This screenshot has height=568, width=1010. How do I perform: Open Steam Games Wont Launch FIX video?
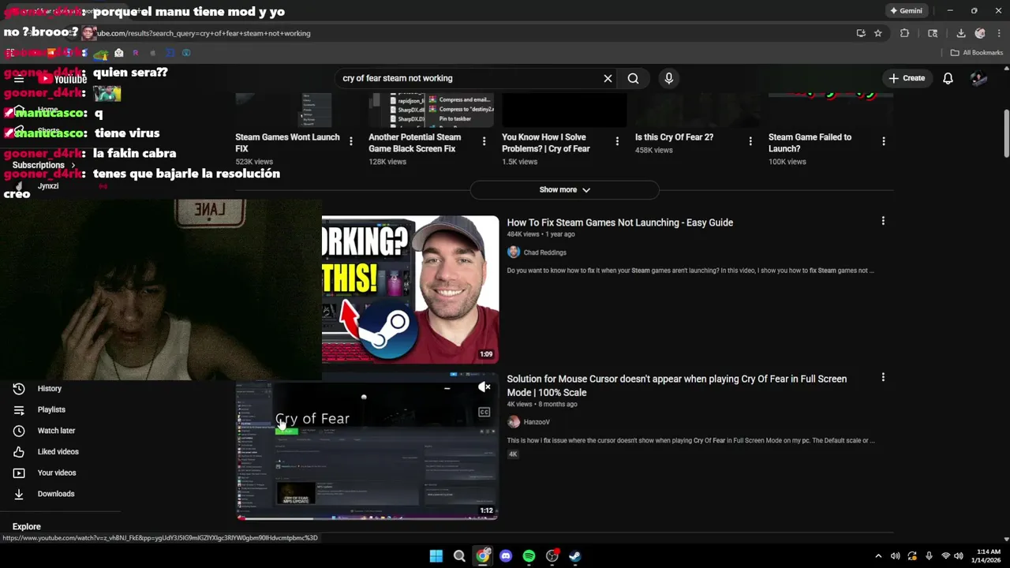pos(287,143)
